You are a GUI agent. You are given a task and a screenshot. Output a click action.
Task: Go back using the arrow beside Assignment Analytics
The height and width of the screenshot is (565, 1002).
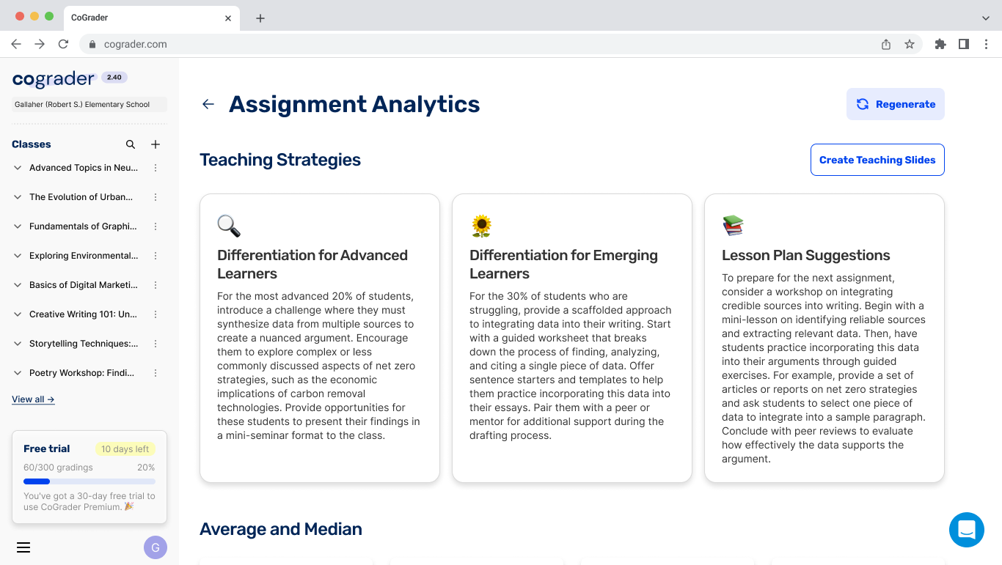coord(208,104)
